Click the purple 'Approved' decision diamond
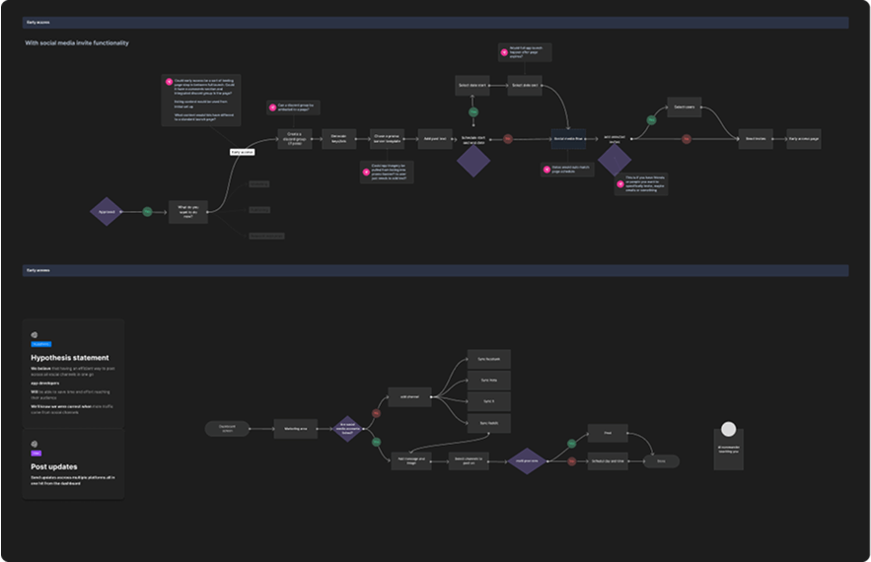871x562 pixels. pos(107,212)
